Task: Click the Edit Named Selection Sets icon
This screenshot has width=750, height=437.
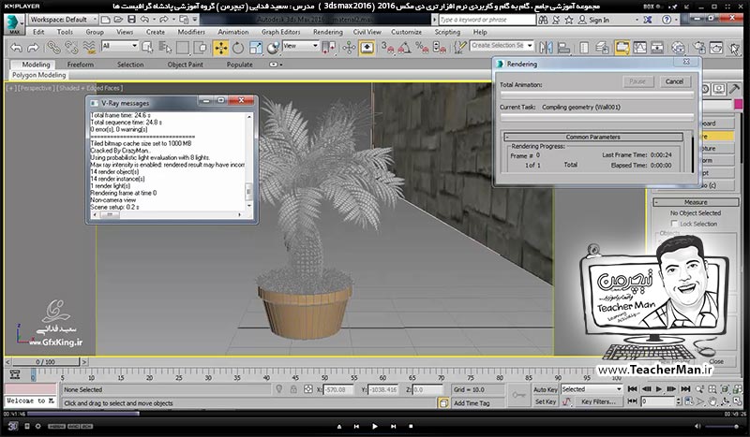Action: pos(459,48)
